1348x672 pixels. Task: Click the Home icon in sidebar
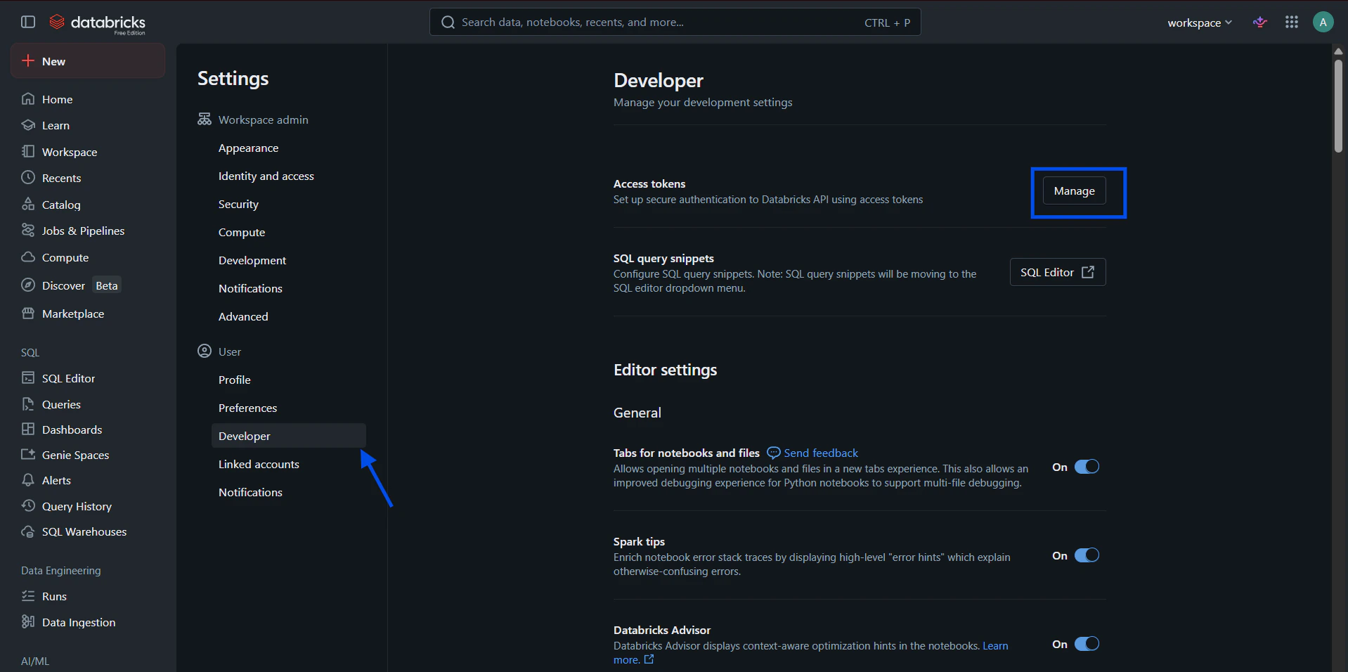point(28,99)
